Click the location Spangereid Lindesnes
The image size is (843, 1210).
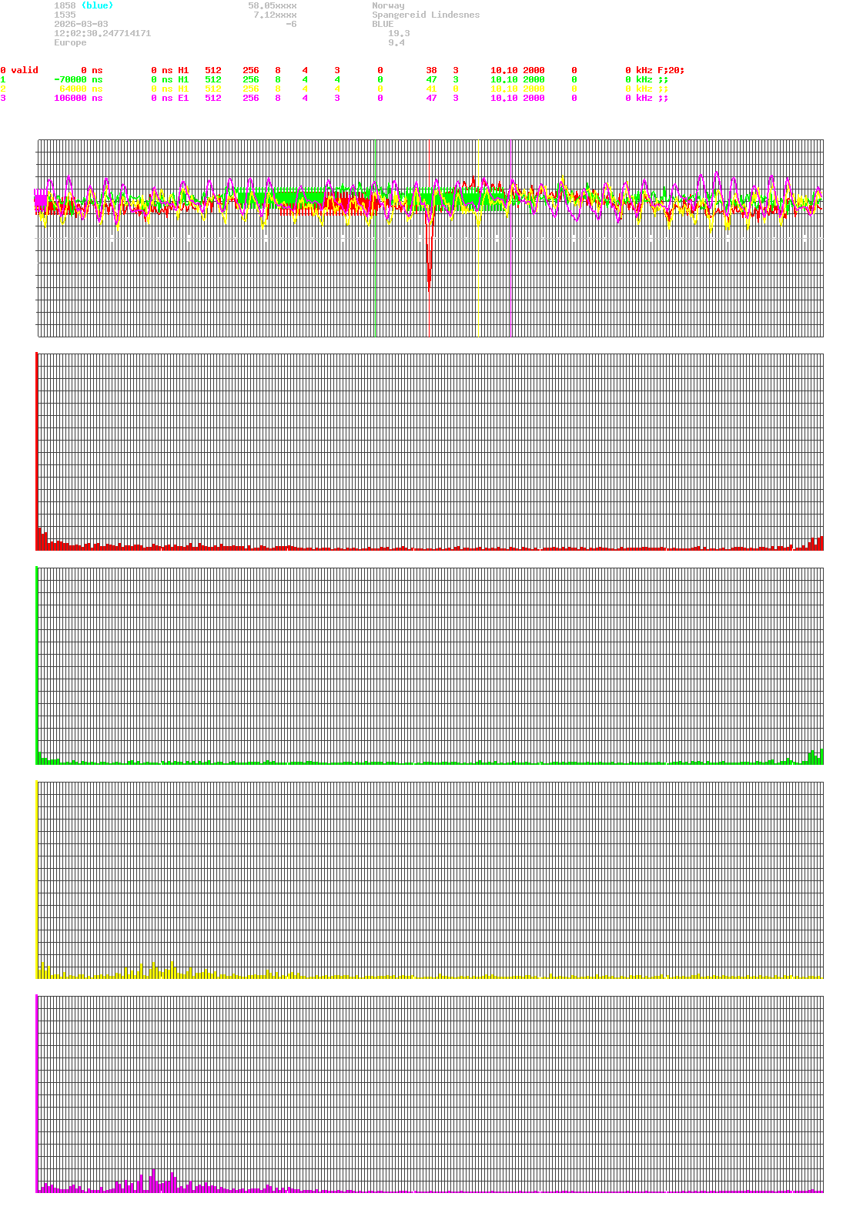click(x=426, y=15)
